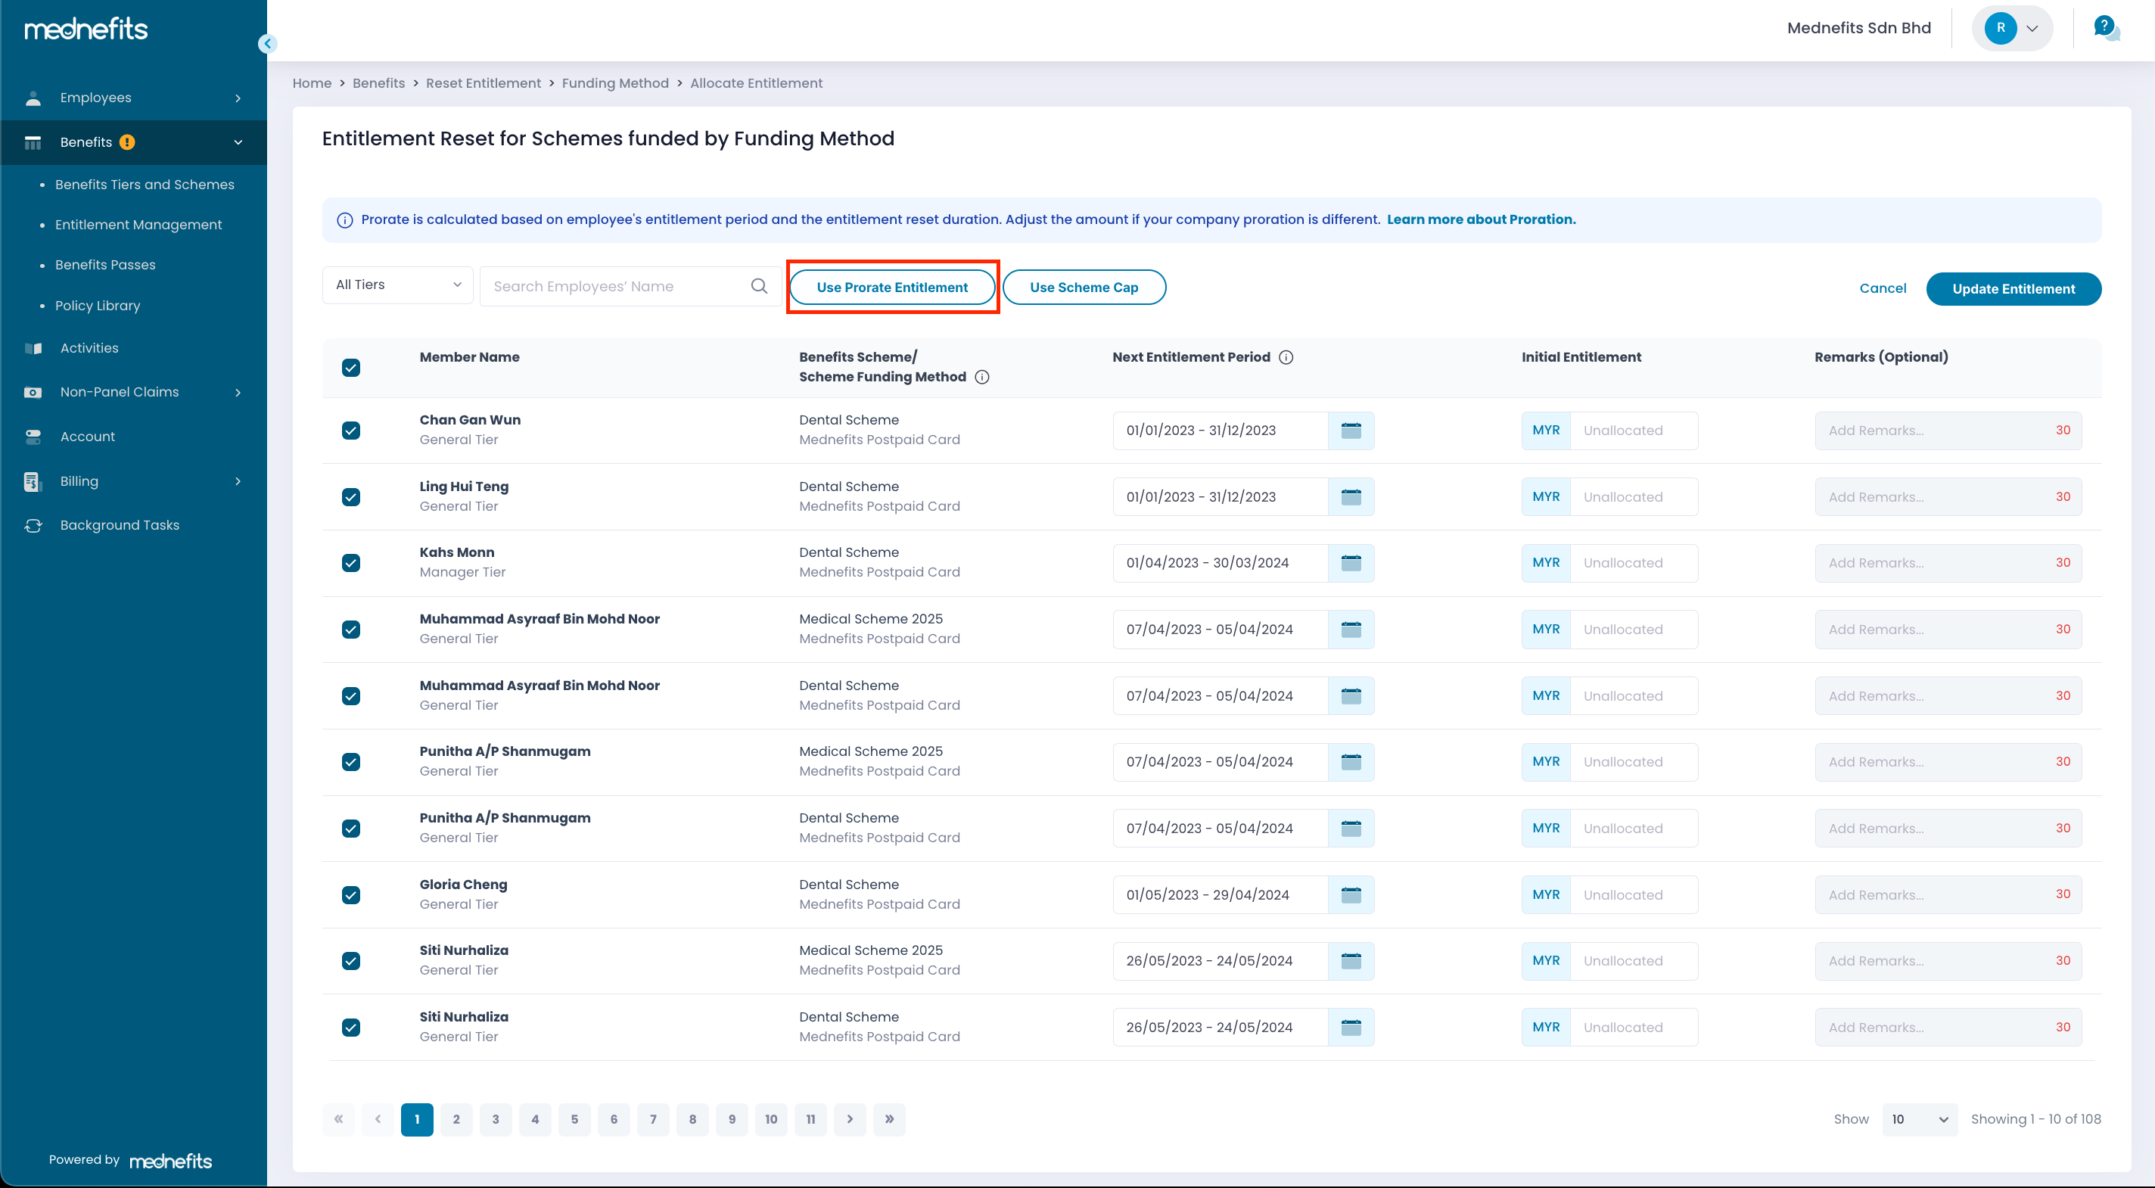Open the Show rows-per-page dropdown
Screen dimensions: 2155x1188
[x=1919, y=1119]
